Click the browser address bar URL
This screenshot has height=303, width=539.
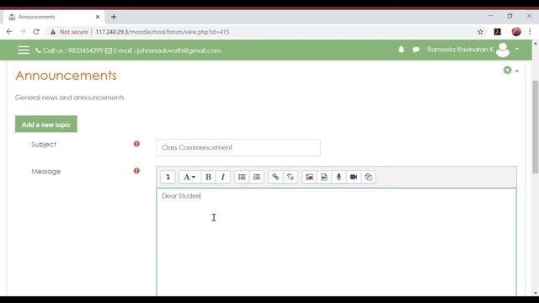[163, 32]
